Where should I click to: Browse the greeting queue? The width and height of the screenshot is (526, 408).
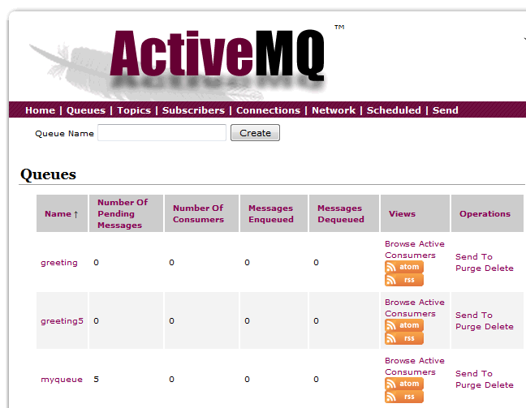pyautogui.click(x=399, y=243)
